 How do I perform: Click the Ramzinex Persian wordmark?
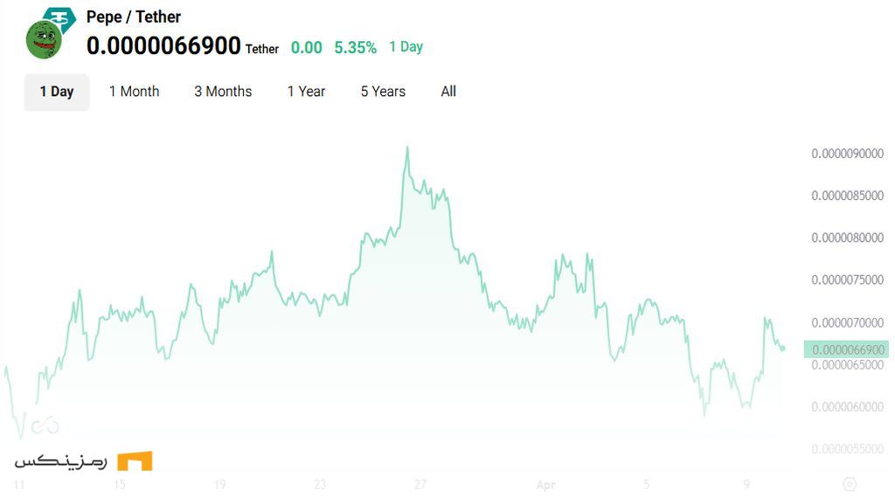tap(59, 460)
